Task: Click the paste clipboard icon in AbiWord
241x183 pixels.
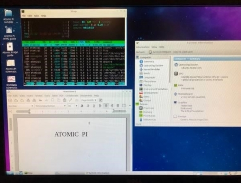Action: pyautogui.click(x=65, y=100)
